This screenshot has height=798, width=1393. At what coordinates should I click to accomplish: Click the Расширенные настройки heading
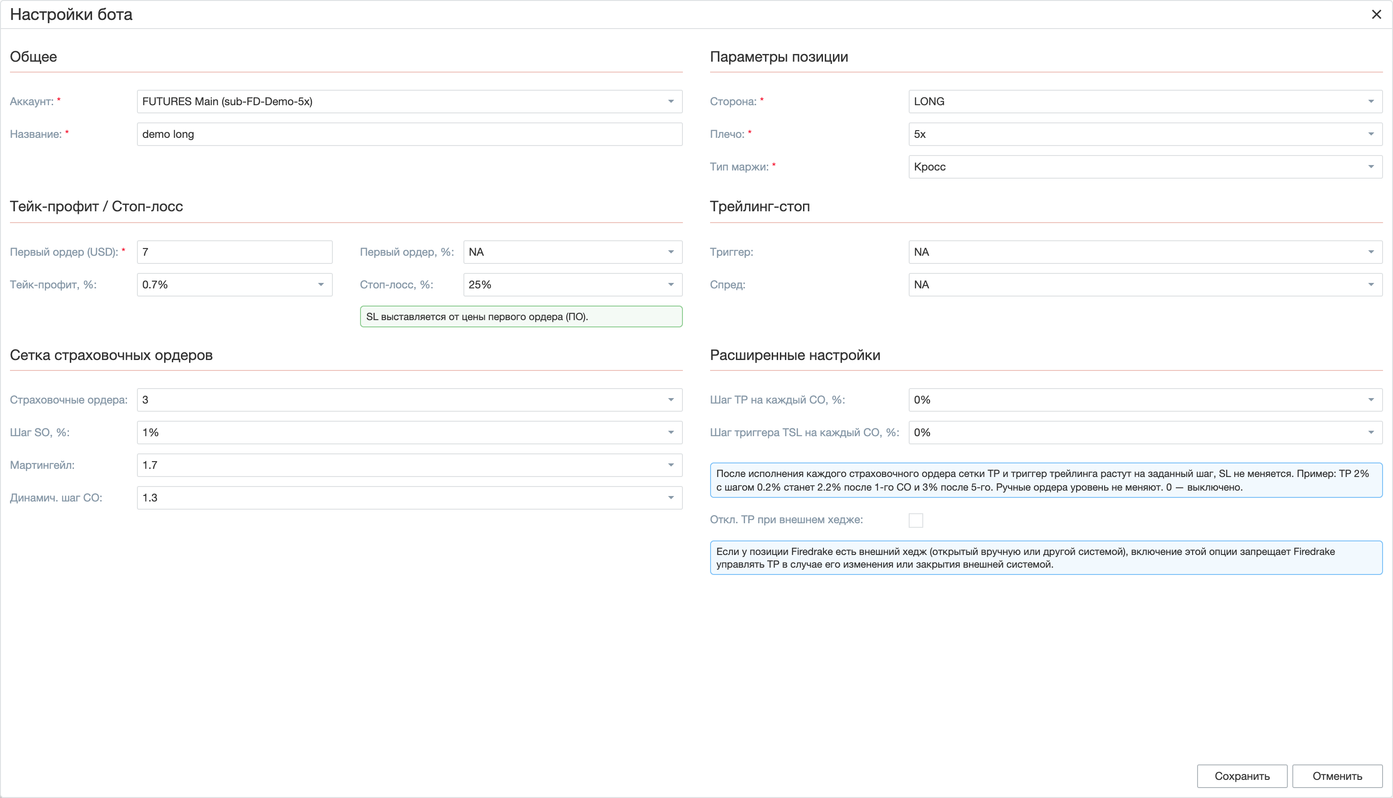[x=795, y=355]
